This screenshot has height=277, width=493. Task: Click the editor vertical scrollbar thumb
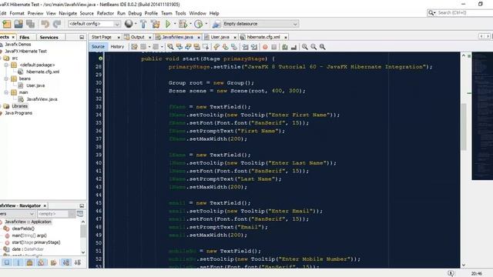464,126
